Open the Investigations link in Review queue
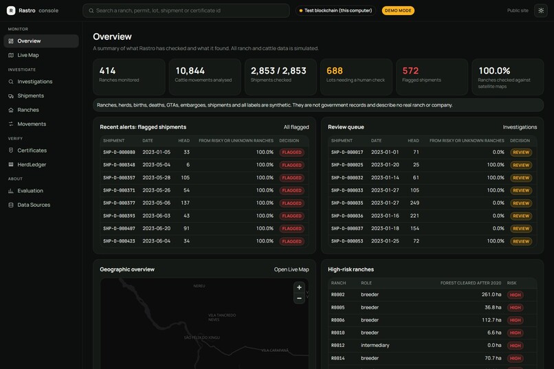Image resolution: width=554 pixels, height=369 pixels. click(x=520, y=127)
